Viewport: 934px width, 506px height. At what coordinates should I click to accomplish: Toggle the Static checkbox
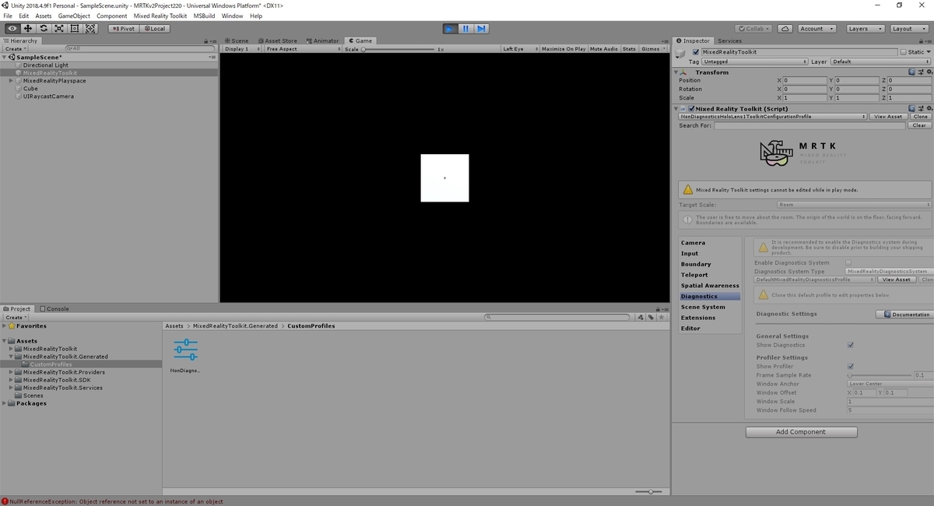(x=903, y=52)
